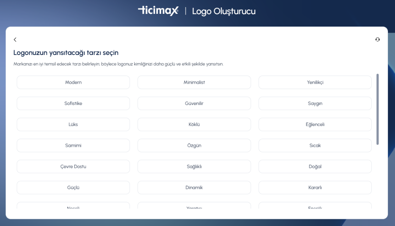Click the back arrow icon

pos(15,40)
